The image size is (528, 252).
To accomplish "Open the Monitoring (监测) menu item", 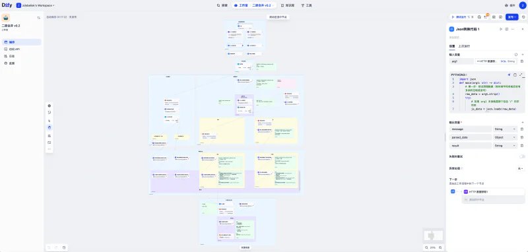I will tap(22, 63).
